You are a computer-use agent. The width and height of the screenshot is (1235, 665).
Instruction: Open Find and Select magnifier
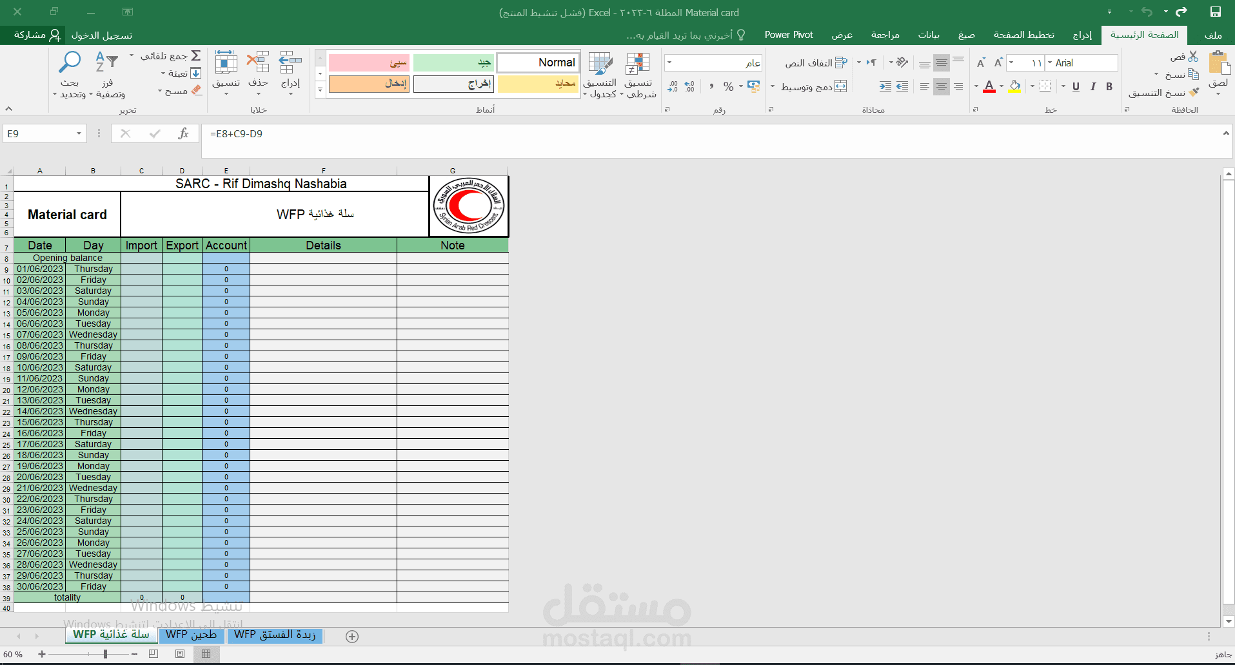pos(70,62)
